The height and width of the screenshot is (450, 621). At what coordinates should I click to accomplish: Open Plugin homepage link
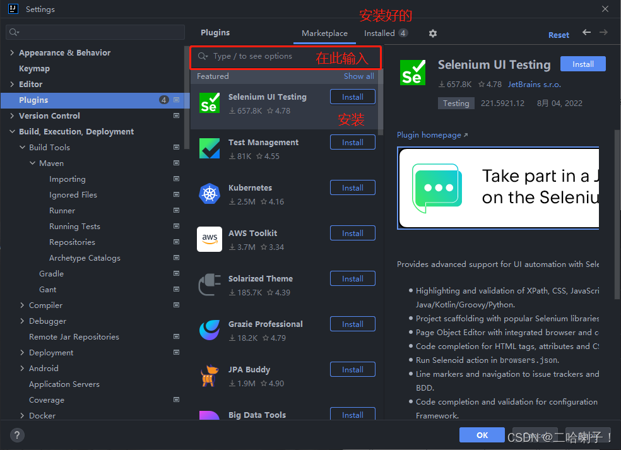pos(432,135)
